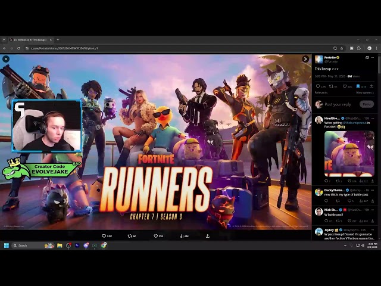
Task: Open the volume icon in system tray
Action: tap(363, 245)
